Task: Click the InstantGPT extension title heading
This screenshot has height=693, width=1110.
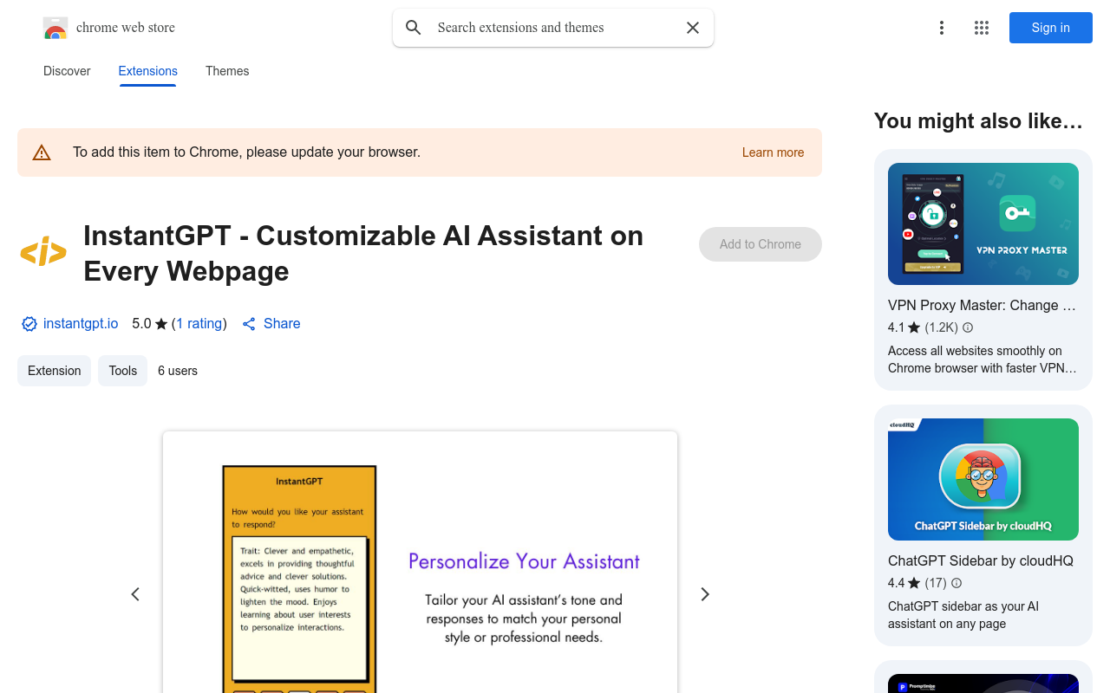Action: point(363,253)
